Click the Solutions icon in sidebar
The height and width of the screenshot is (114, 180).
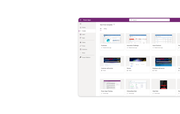tap(80, 49)
